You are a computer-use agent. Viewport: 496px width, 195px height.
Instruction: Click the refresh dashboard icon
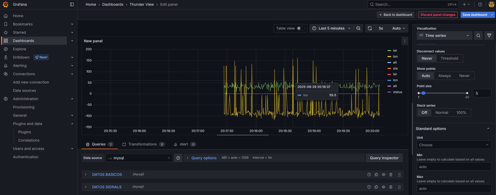click(370, 28)
